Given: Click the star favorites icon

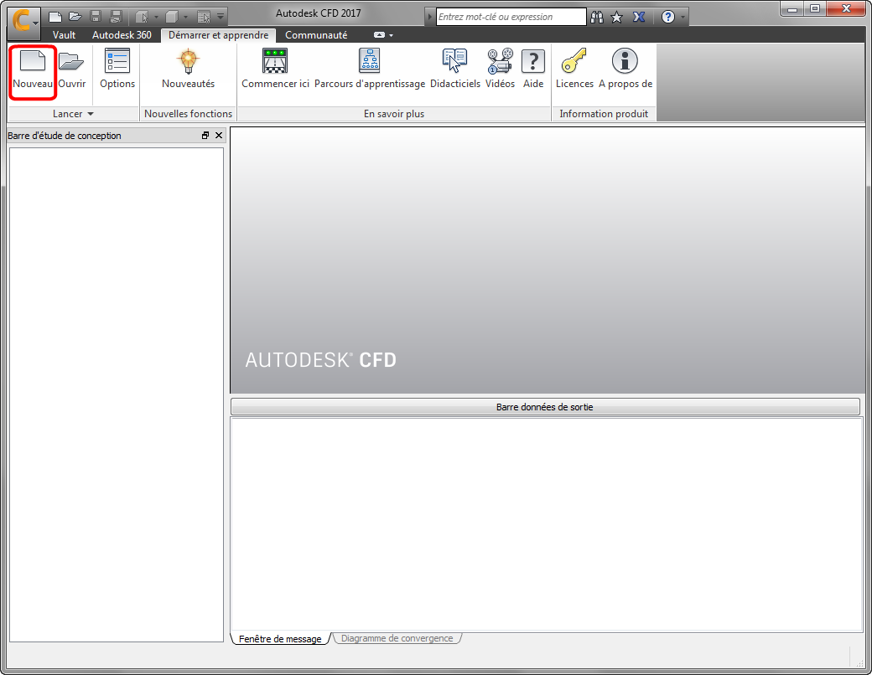Looking at the screenshot, I should pos(617,18).
